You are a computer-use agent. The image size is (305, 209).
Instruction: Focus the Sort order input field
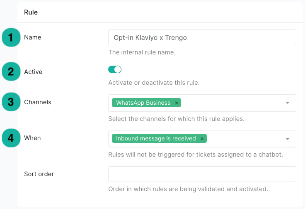tap(202, 174)
